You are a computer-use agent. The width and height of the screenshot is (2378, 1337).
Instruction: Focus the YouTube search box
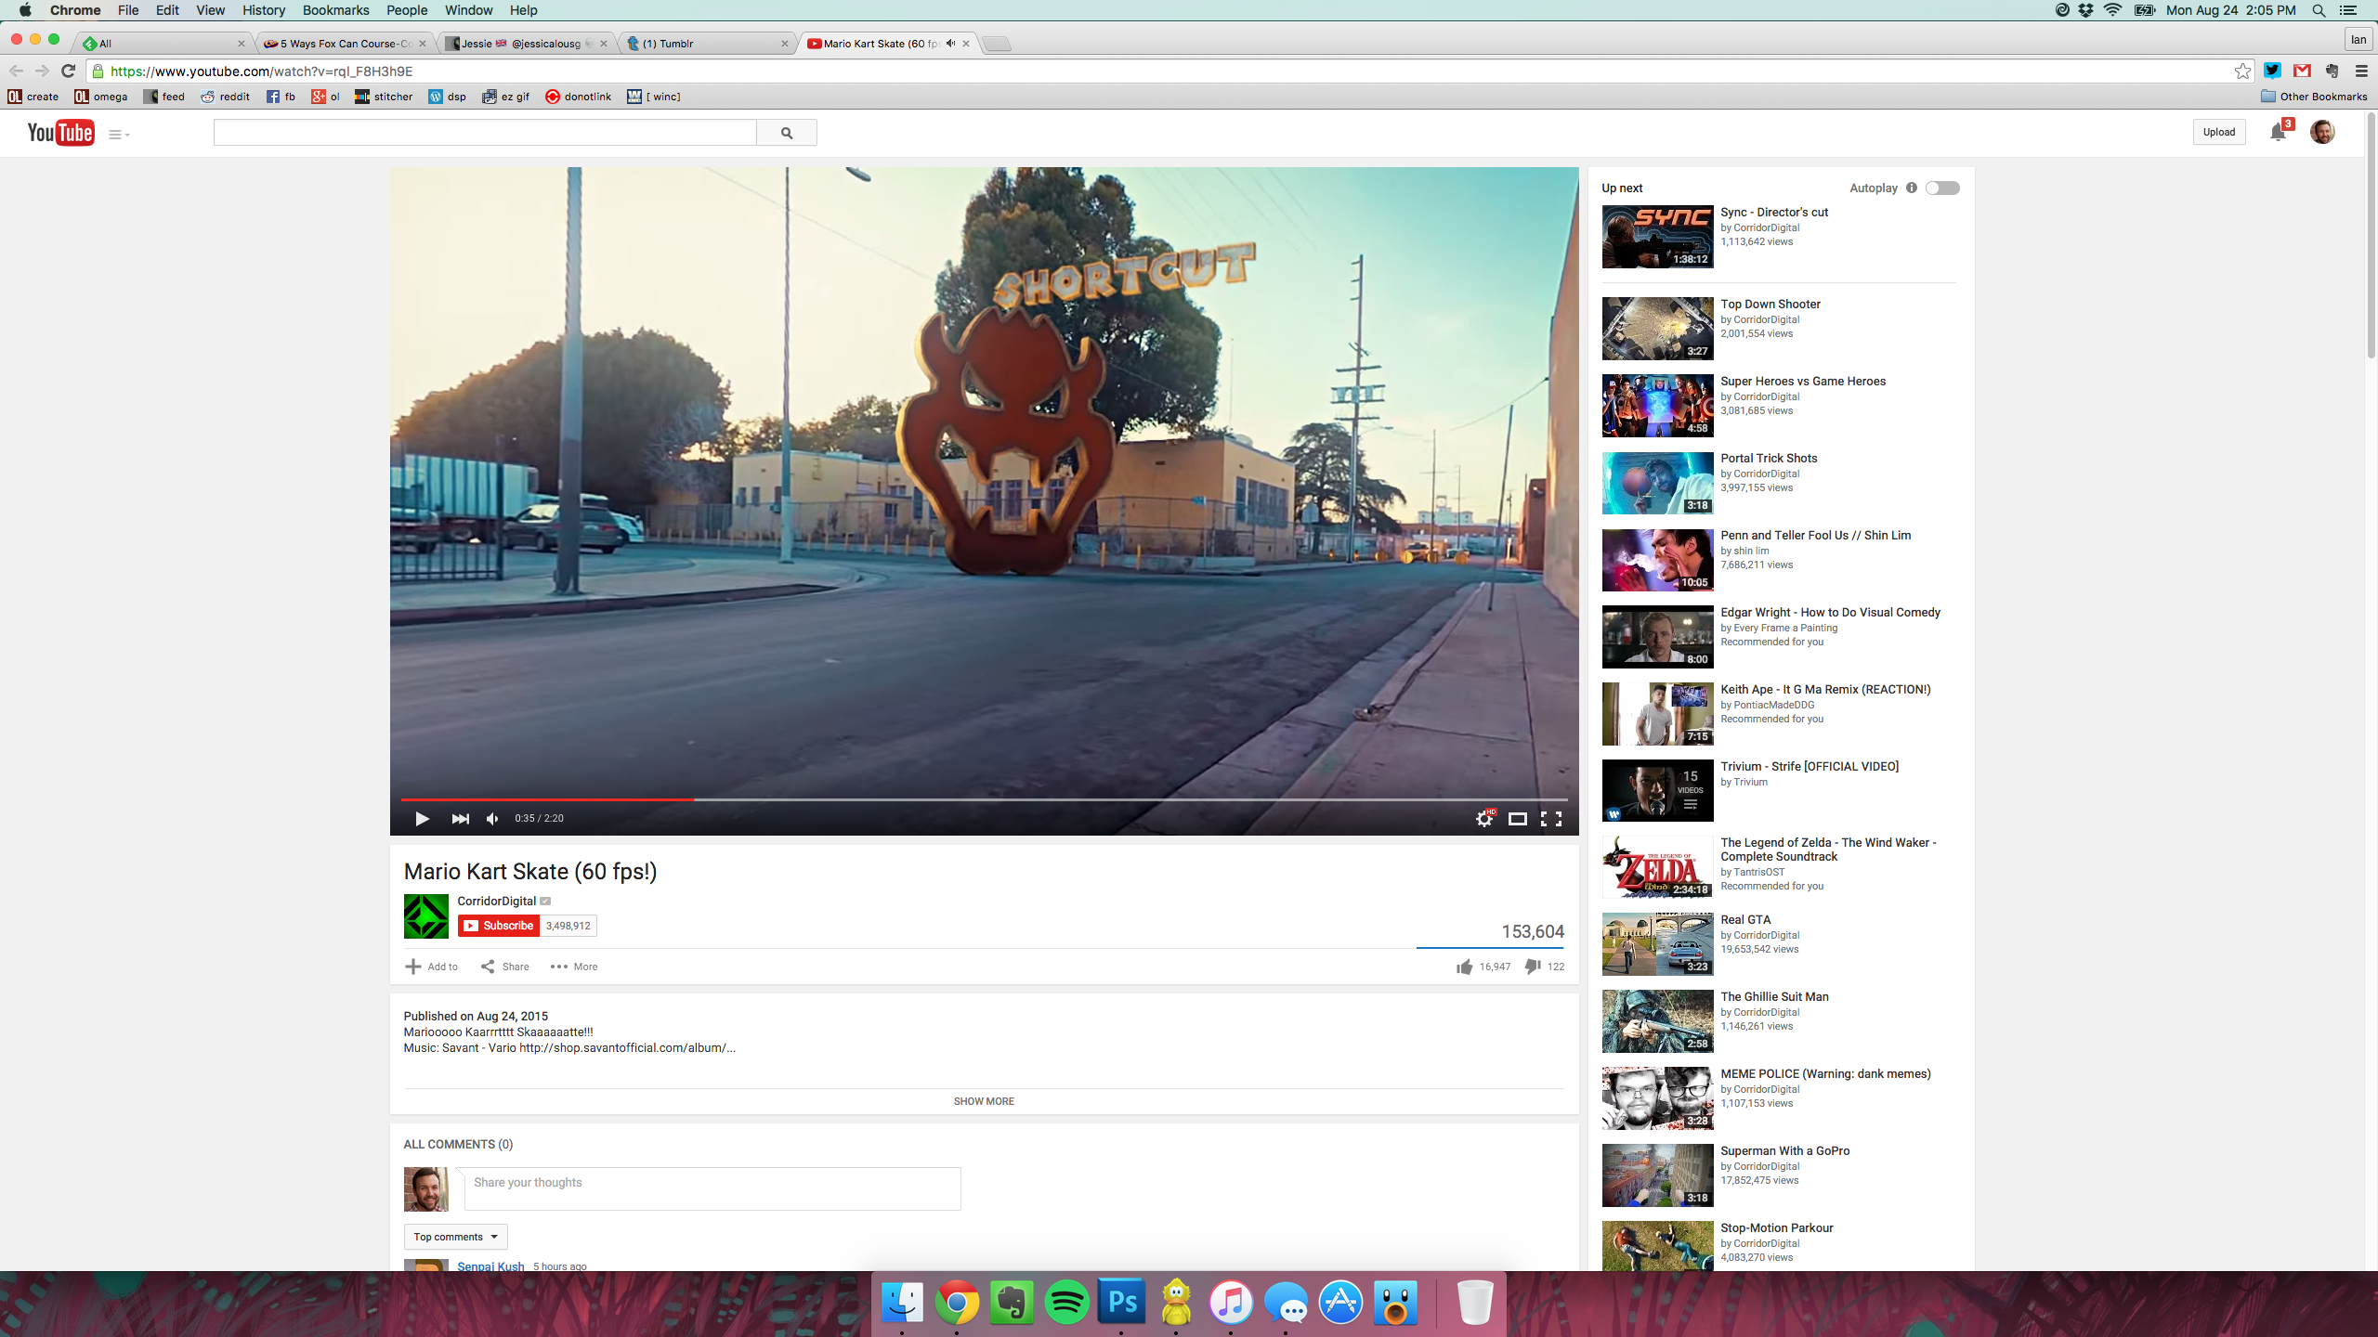[x=485, y=133]
